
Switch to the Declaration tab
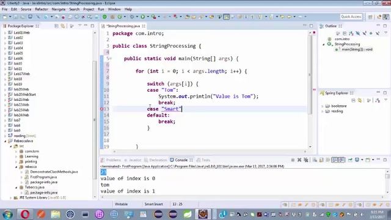click(156, 160)
